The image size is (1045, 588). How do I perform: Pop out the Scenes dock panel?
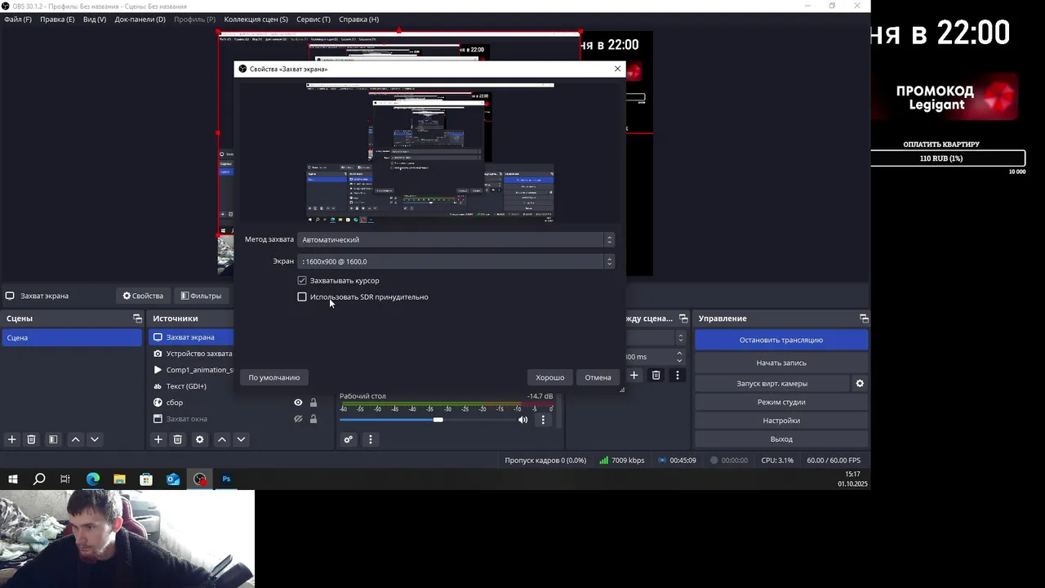click(137, 318)
